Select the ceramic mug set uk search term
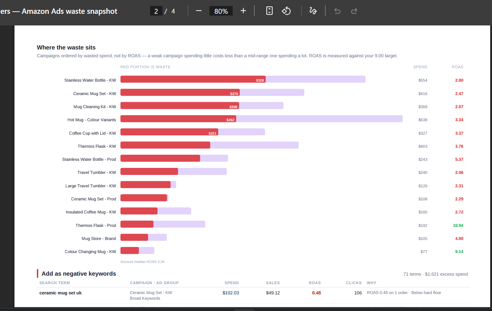 coord(60,293)
